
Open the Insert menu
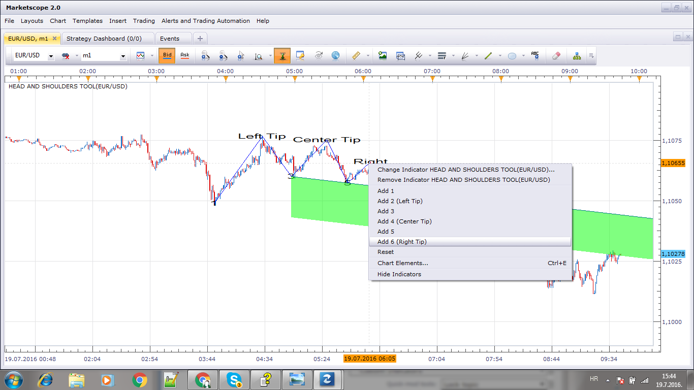(x=118, y=21)
